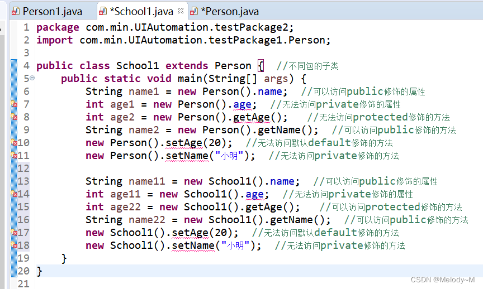The width and height of the screenshot is (483, 289).
Task: Click the comment at end of line 15
Action: [x=391, y=207]
